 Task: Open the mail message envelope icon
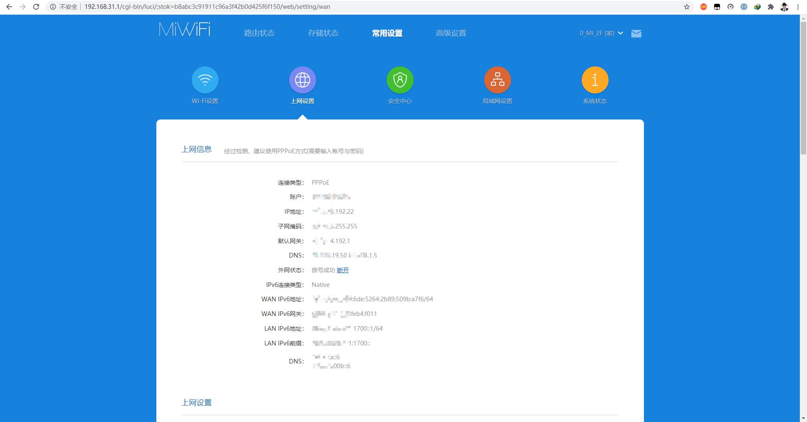pos(636,34)
